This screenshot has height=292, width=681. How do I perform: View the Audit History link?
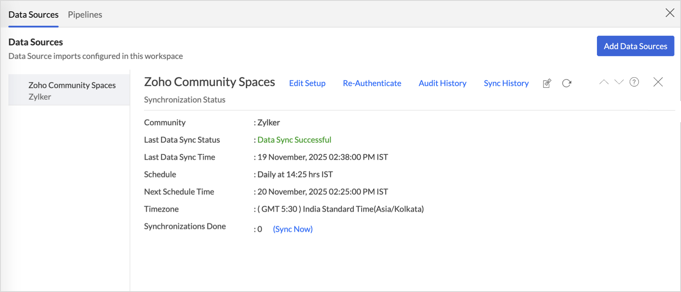[x=442, y=83]
